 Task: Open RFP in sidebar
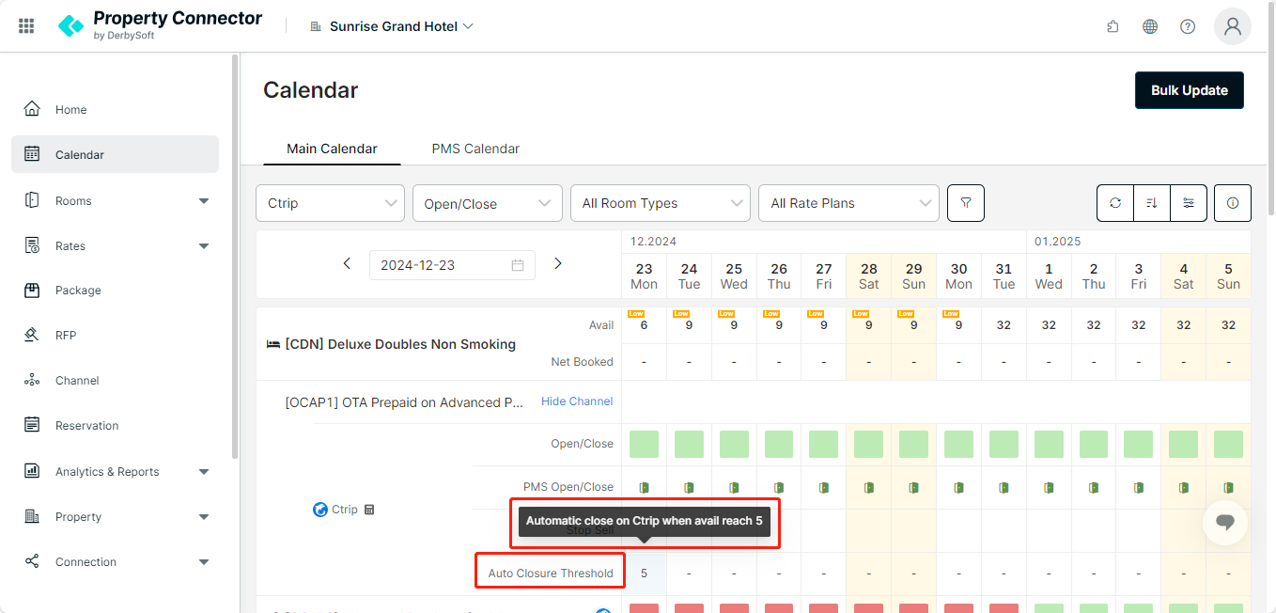coord(115,336)
